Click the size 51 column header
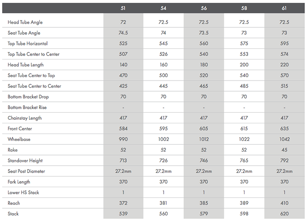This screenshot has height=222, width=308. (123, 8)
